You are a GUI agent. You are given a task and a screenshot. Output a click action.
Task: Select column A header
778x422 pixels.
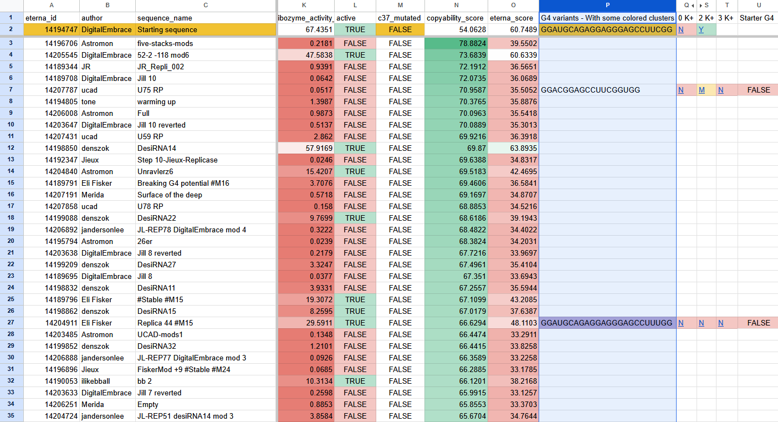51,6
